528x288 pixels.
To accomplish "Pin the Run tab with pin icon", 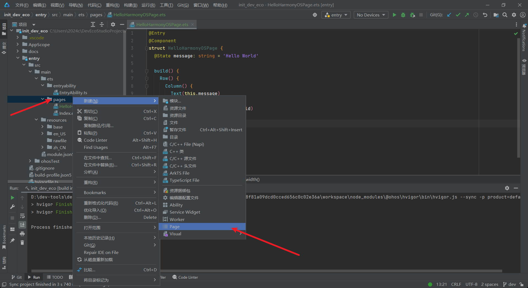I will pyautogui.click(x=12, y=240).
